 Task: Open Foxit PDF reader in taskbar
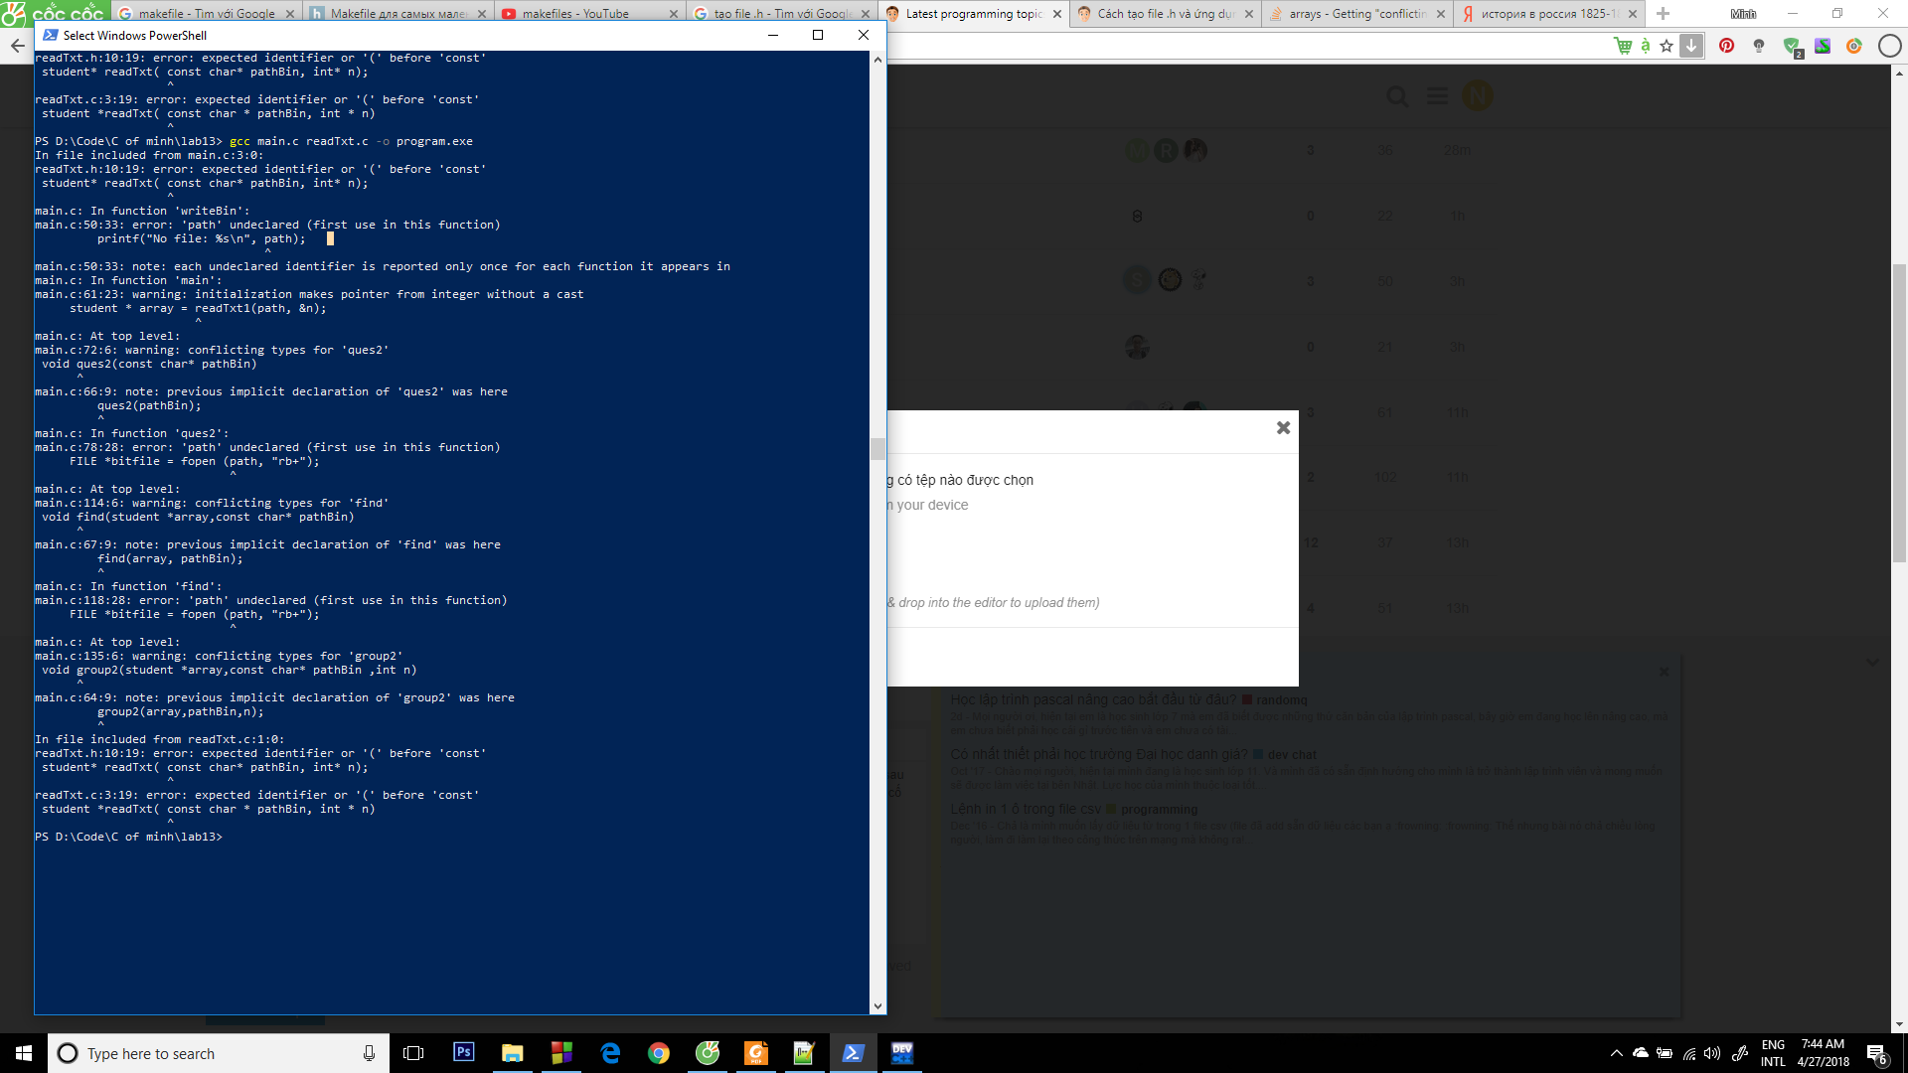pos(756,1053)
